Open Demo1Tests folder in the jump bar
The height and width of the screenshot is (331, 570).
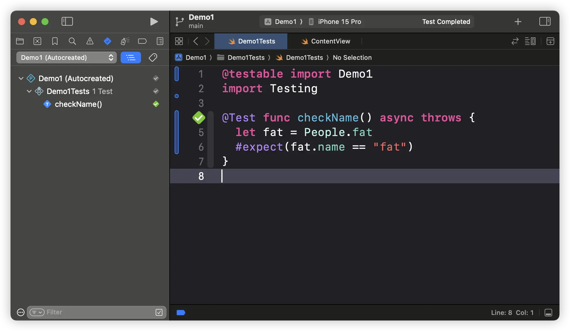241,58
